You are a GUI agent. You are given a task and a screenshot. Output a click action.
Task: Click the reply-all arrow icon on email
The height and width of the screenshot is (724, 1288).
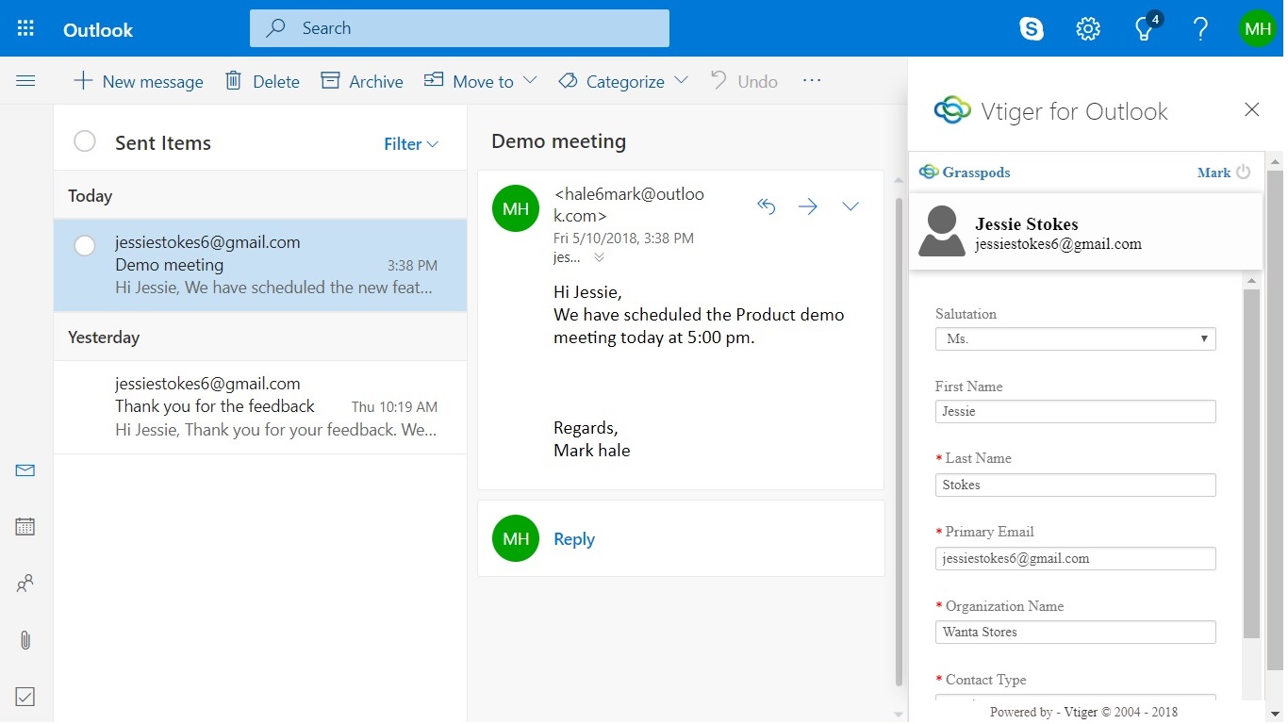pyautogui.click(x=767, y=206)
